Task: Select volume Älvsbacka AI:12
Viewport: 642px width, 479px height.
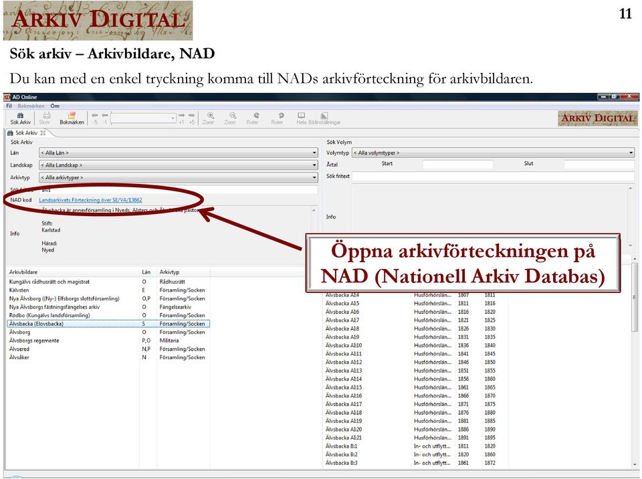Action: (x=415, y=362)
